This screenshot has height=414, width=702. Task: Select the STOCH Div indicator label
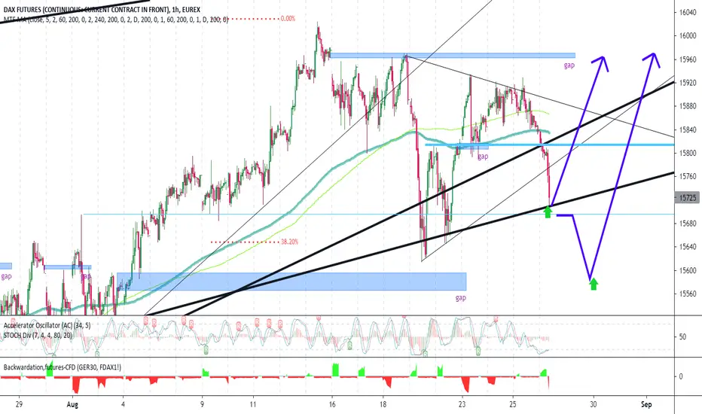37,335
